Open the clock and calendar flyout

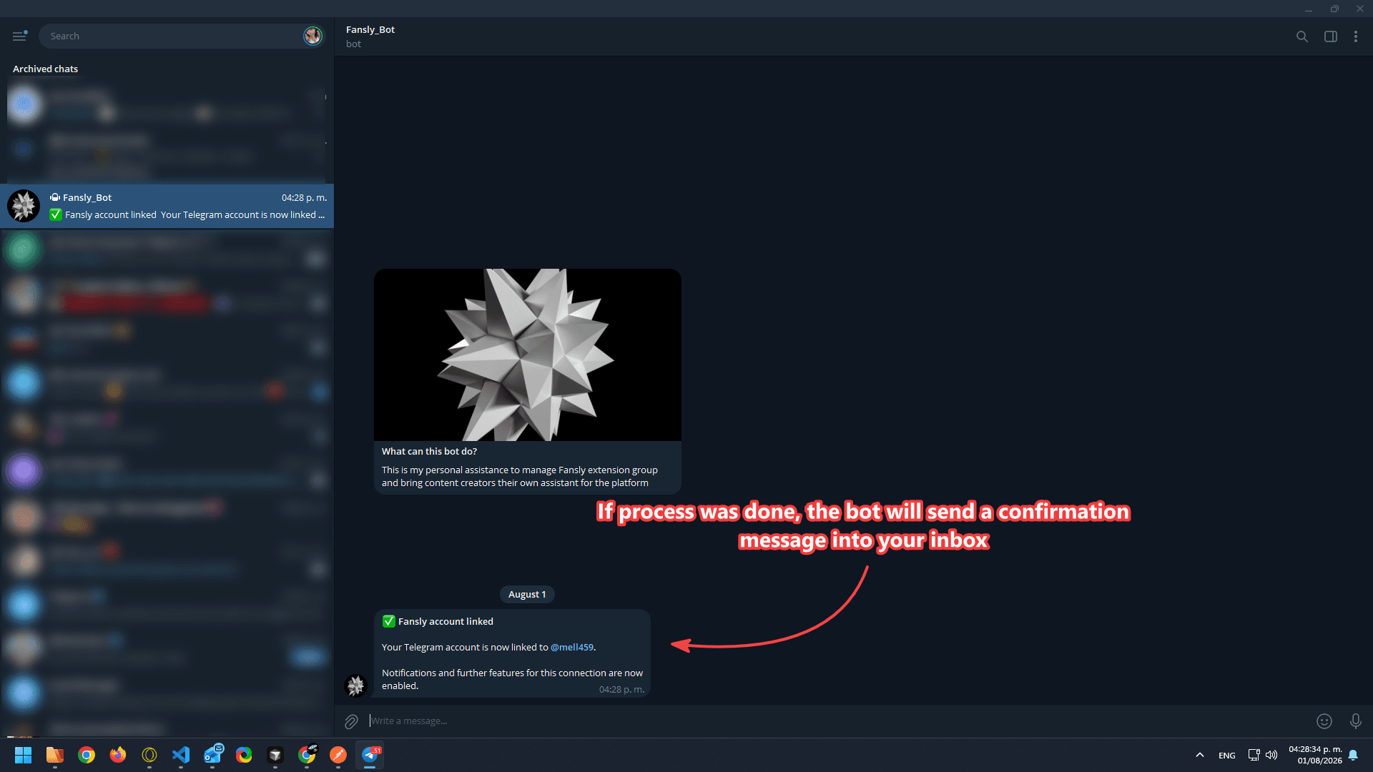tap(1315, 755)
